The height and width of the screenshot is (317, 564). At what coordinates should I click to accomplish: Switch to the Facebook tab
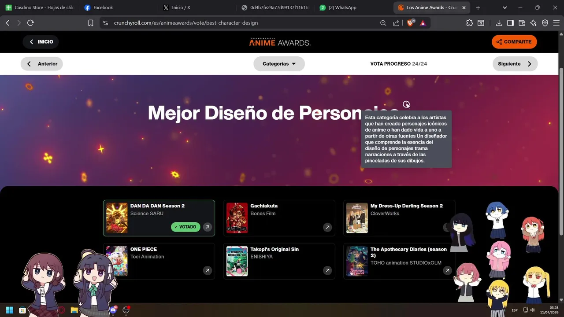pos(118,7)
